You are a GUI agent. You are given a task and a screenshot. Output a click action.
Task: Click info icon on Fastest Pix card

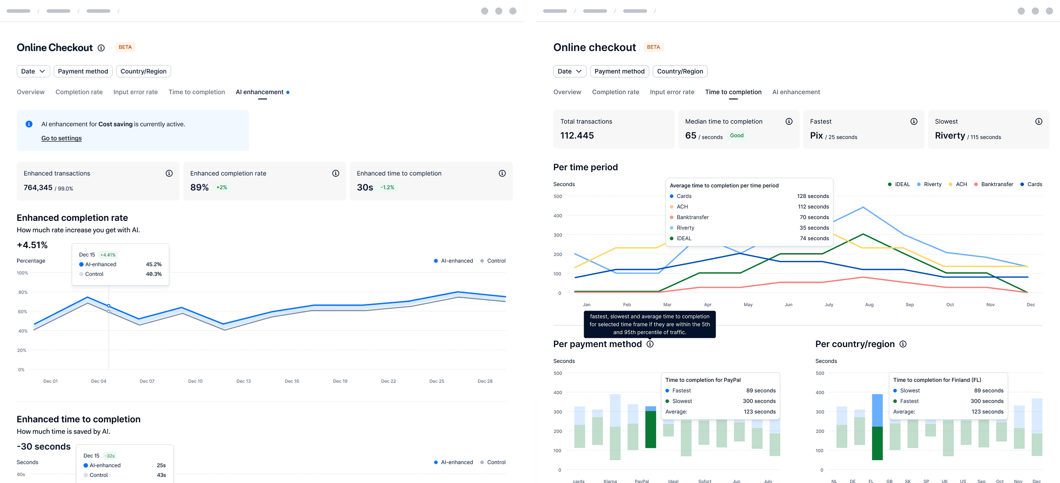tap(914, 121)
